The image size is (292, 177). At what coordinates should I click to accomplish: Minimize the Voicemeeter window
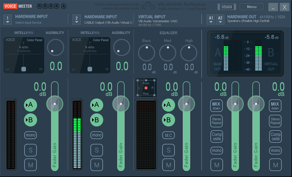point(273,7)
